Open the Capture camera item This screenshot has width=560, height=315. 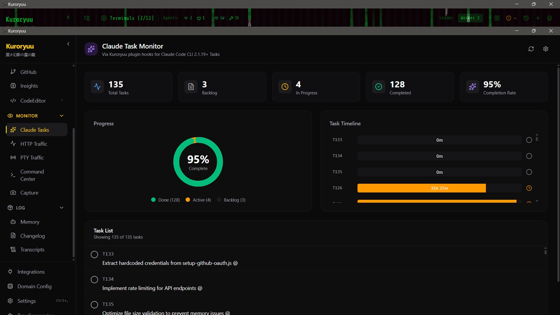click(x=29, y=193)
